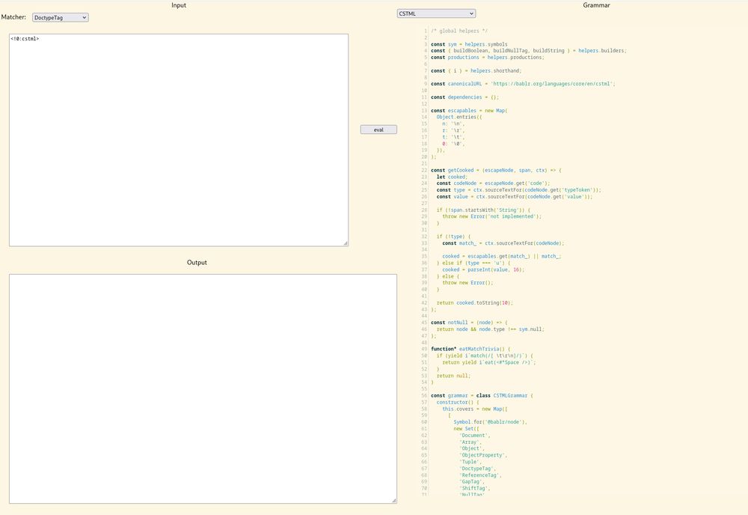Screen dimensions: 748x515
Task: Click the 'constructor() {' line
Action: (458, 403)
